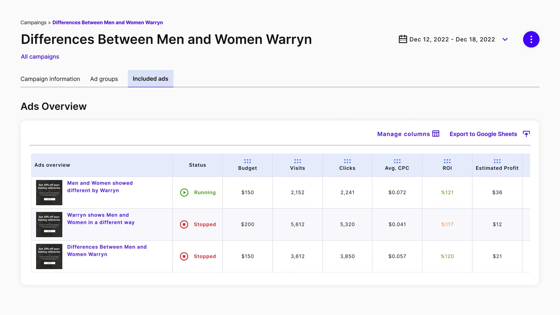
Task: Open the Campaign information tab
Action: (50, 79)
